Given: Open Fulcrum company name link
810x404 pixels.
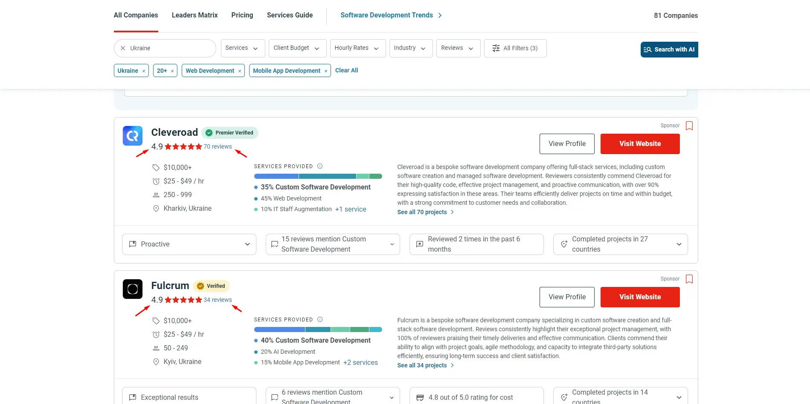Looking at the screenshot, I should point(170,286).
